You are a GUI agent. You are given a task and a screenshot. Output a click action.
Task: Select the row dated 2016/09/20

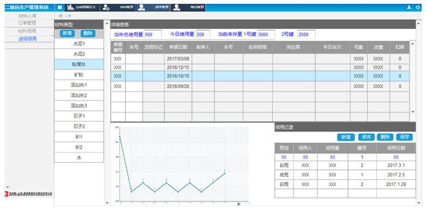[x=260, y=86]
